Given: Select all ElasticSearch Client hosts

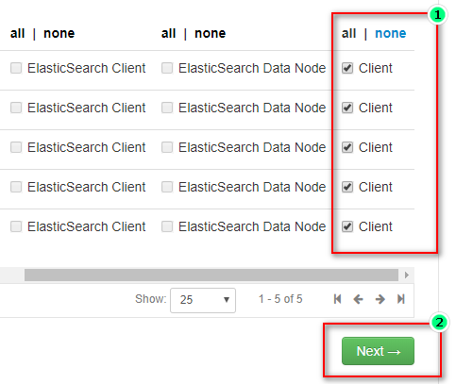Looking at the screenshot, I should 17,33.
